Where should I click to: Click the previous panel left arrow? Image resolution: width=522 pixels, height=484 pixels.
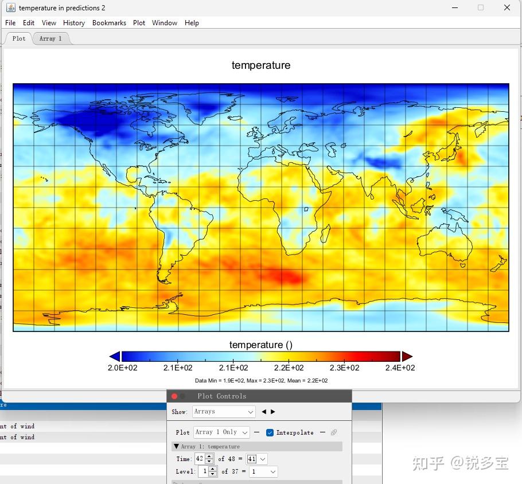point(264,412)
